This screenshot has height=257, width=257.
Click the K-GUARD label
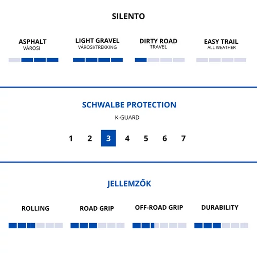[x=127, y=118]
